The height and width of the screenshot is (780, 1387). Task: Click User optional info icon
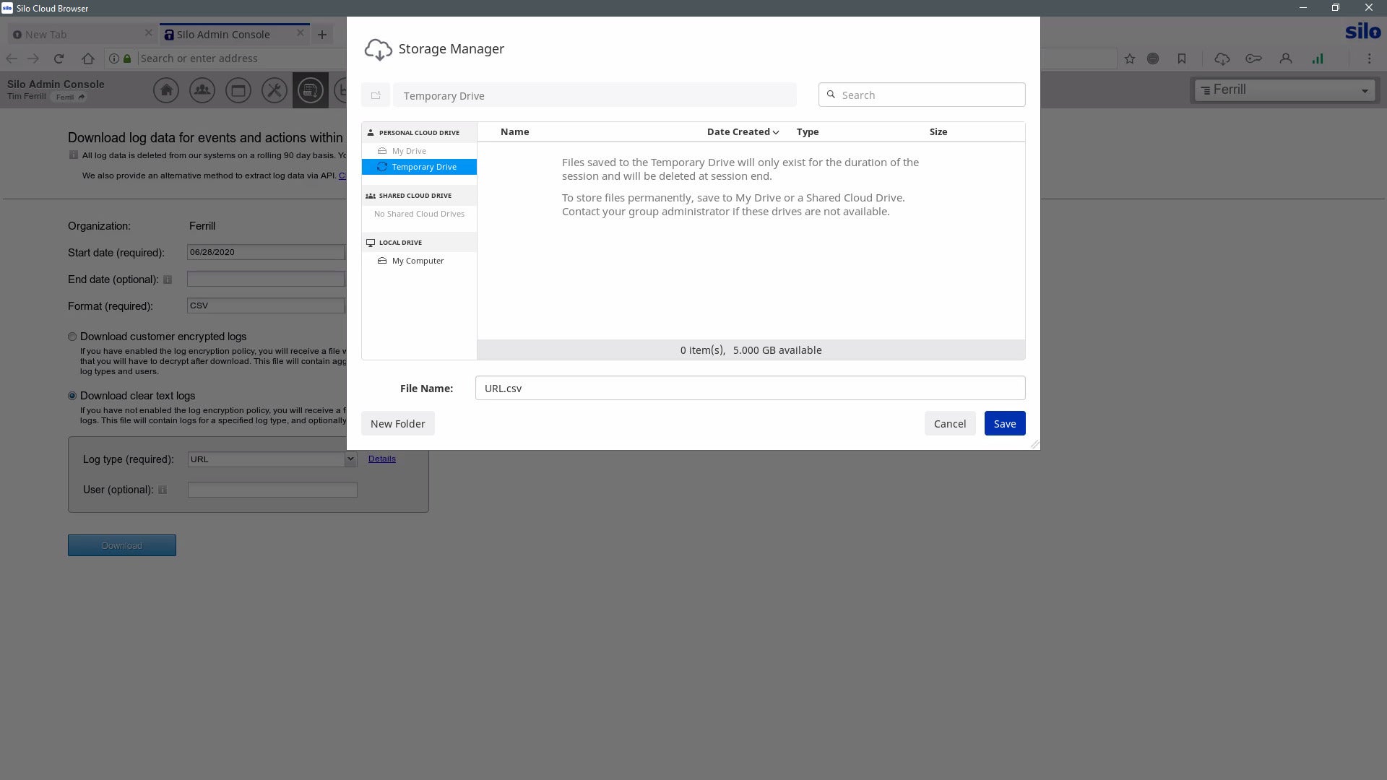tap(163, 490)
